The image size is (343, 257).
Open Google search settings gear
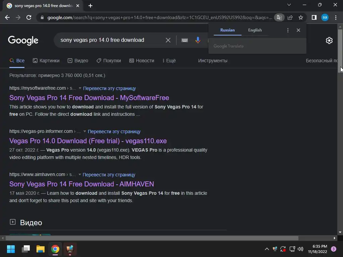329,40
